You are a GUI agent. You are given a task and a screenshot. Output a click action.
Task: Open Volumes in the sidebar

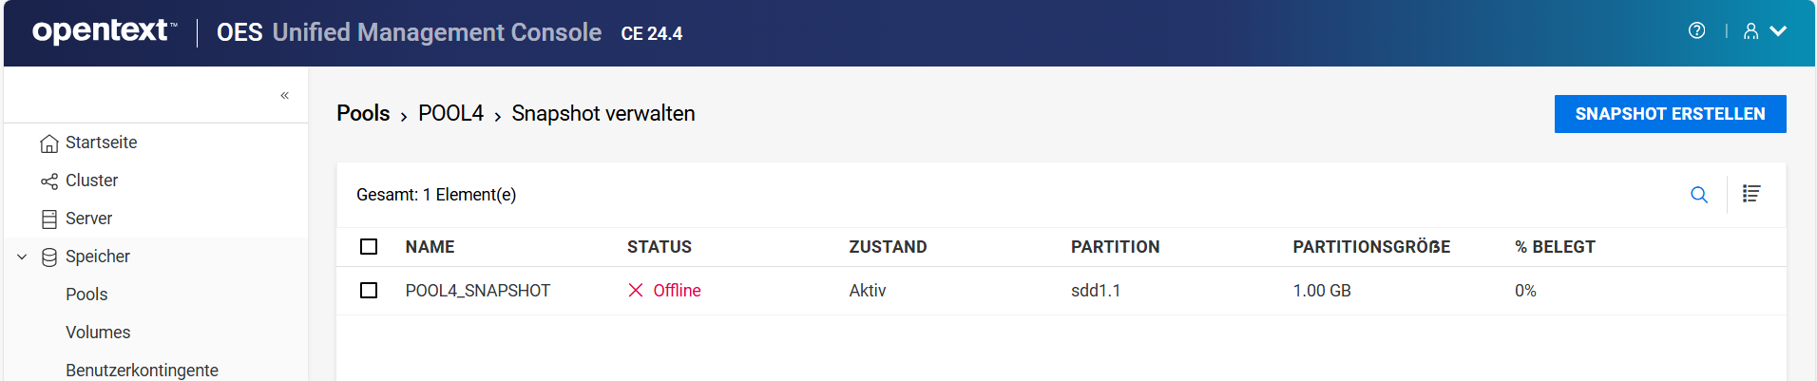click(98, 333)
